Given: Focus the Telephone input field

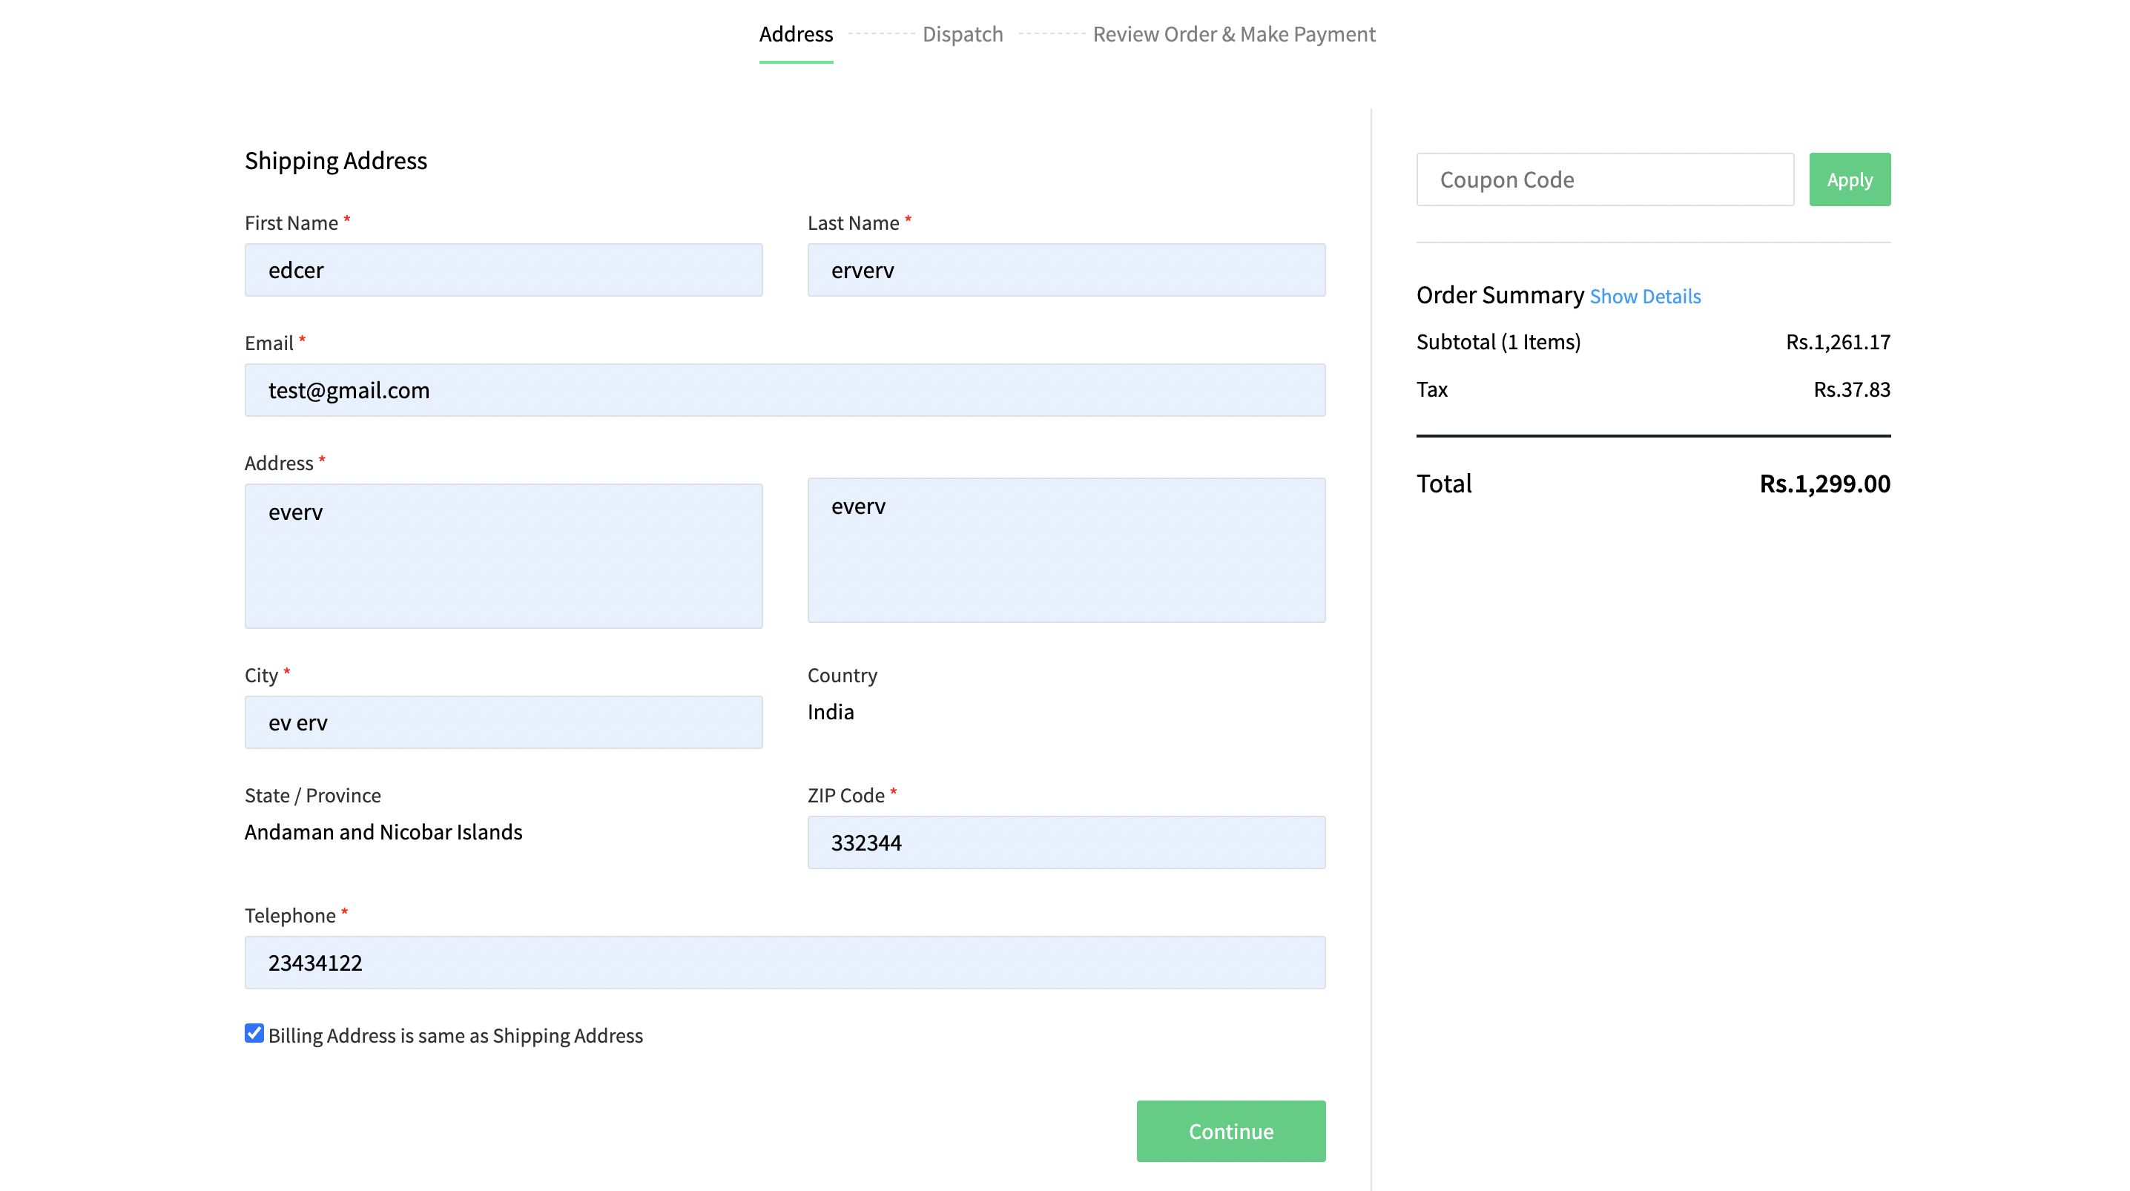Looking at the screenshot, I should [x=785, y=962].
